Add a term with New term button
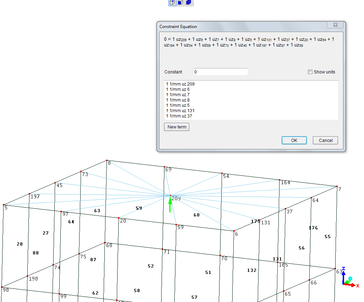Screen dimensions: 364x302 click(x=176, y=127)
